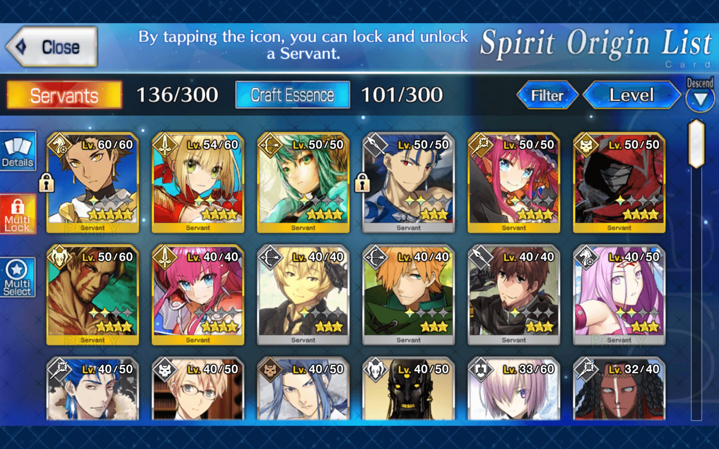The height and width of the screenshot is (449, 719).
Task: Select the orange-haired Archer servant Lv. 40/40
Action: [409, 295]
